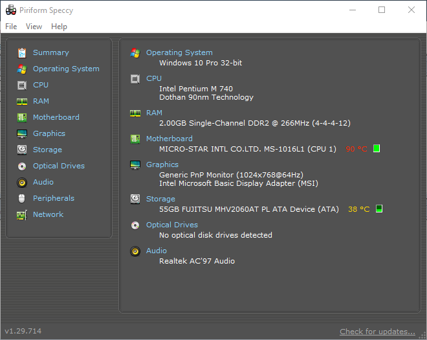Click the Network card icon in sidebar

22,215
